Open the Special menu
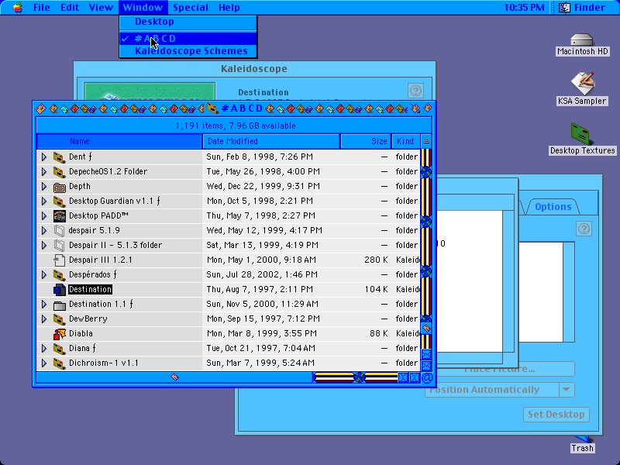620x465 pixels. coord(191,8)
